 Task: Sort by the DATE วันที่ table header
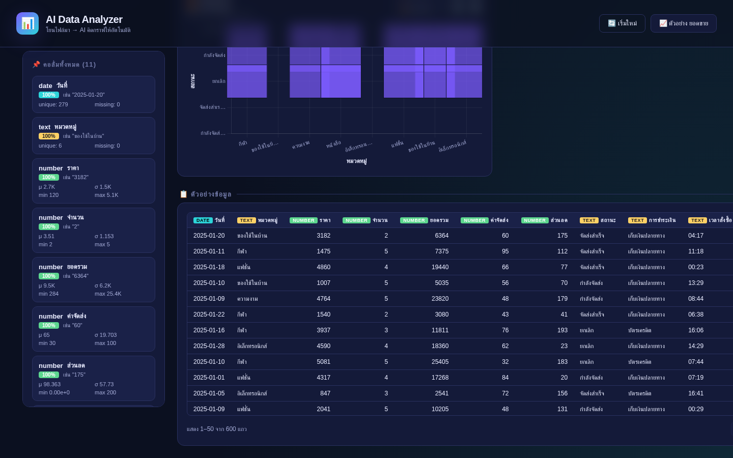coord(209,220)
